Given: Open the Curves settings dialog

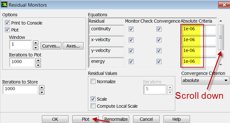Looking at the screenshot, I should (x=51, y=46).
